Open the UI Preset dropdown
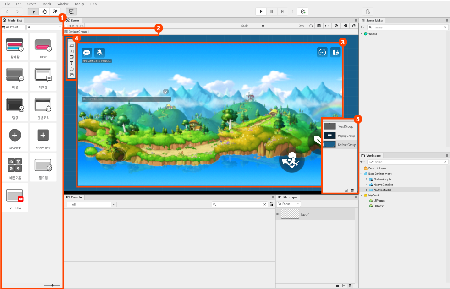This screenshot has width=450, height=289. pos(13,27)
